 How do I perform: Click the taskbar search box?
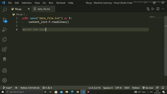pos(24,92)
